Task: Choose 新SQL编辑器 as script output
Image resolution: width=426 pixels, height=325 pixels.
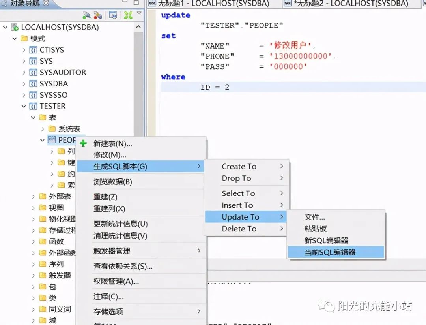Action: coord(336,240)
